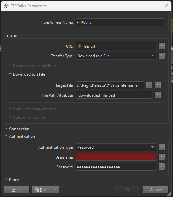Click the FME icon in title bar
This screenshot has width=173, height=197.
coord(6,6)
